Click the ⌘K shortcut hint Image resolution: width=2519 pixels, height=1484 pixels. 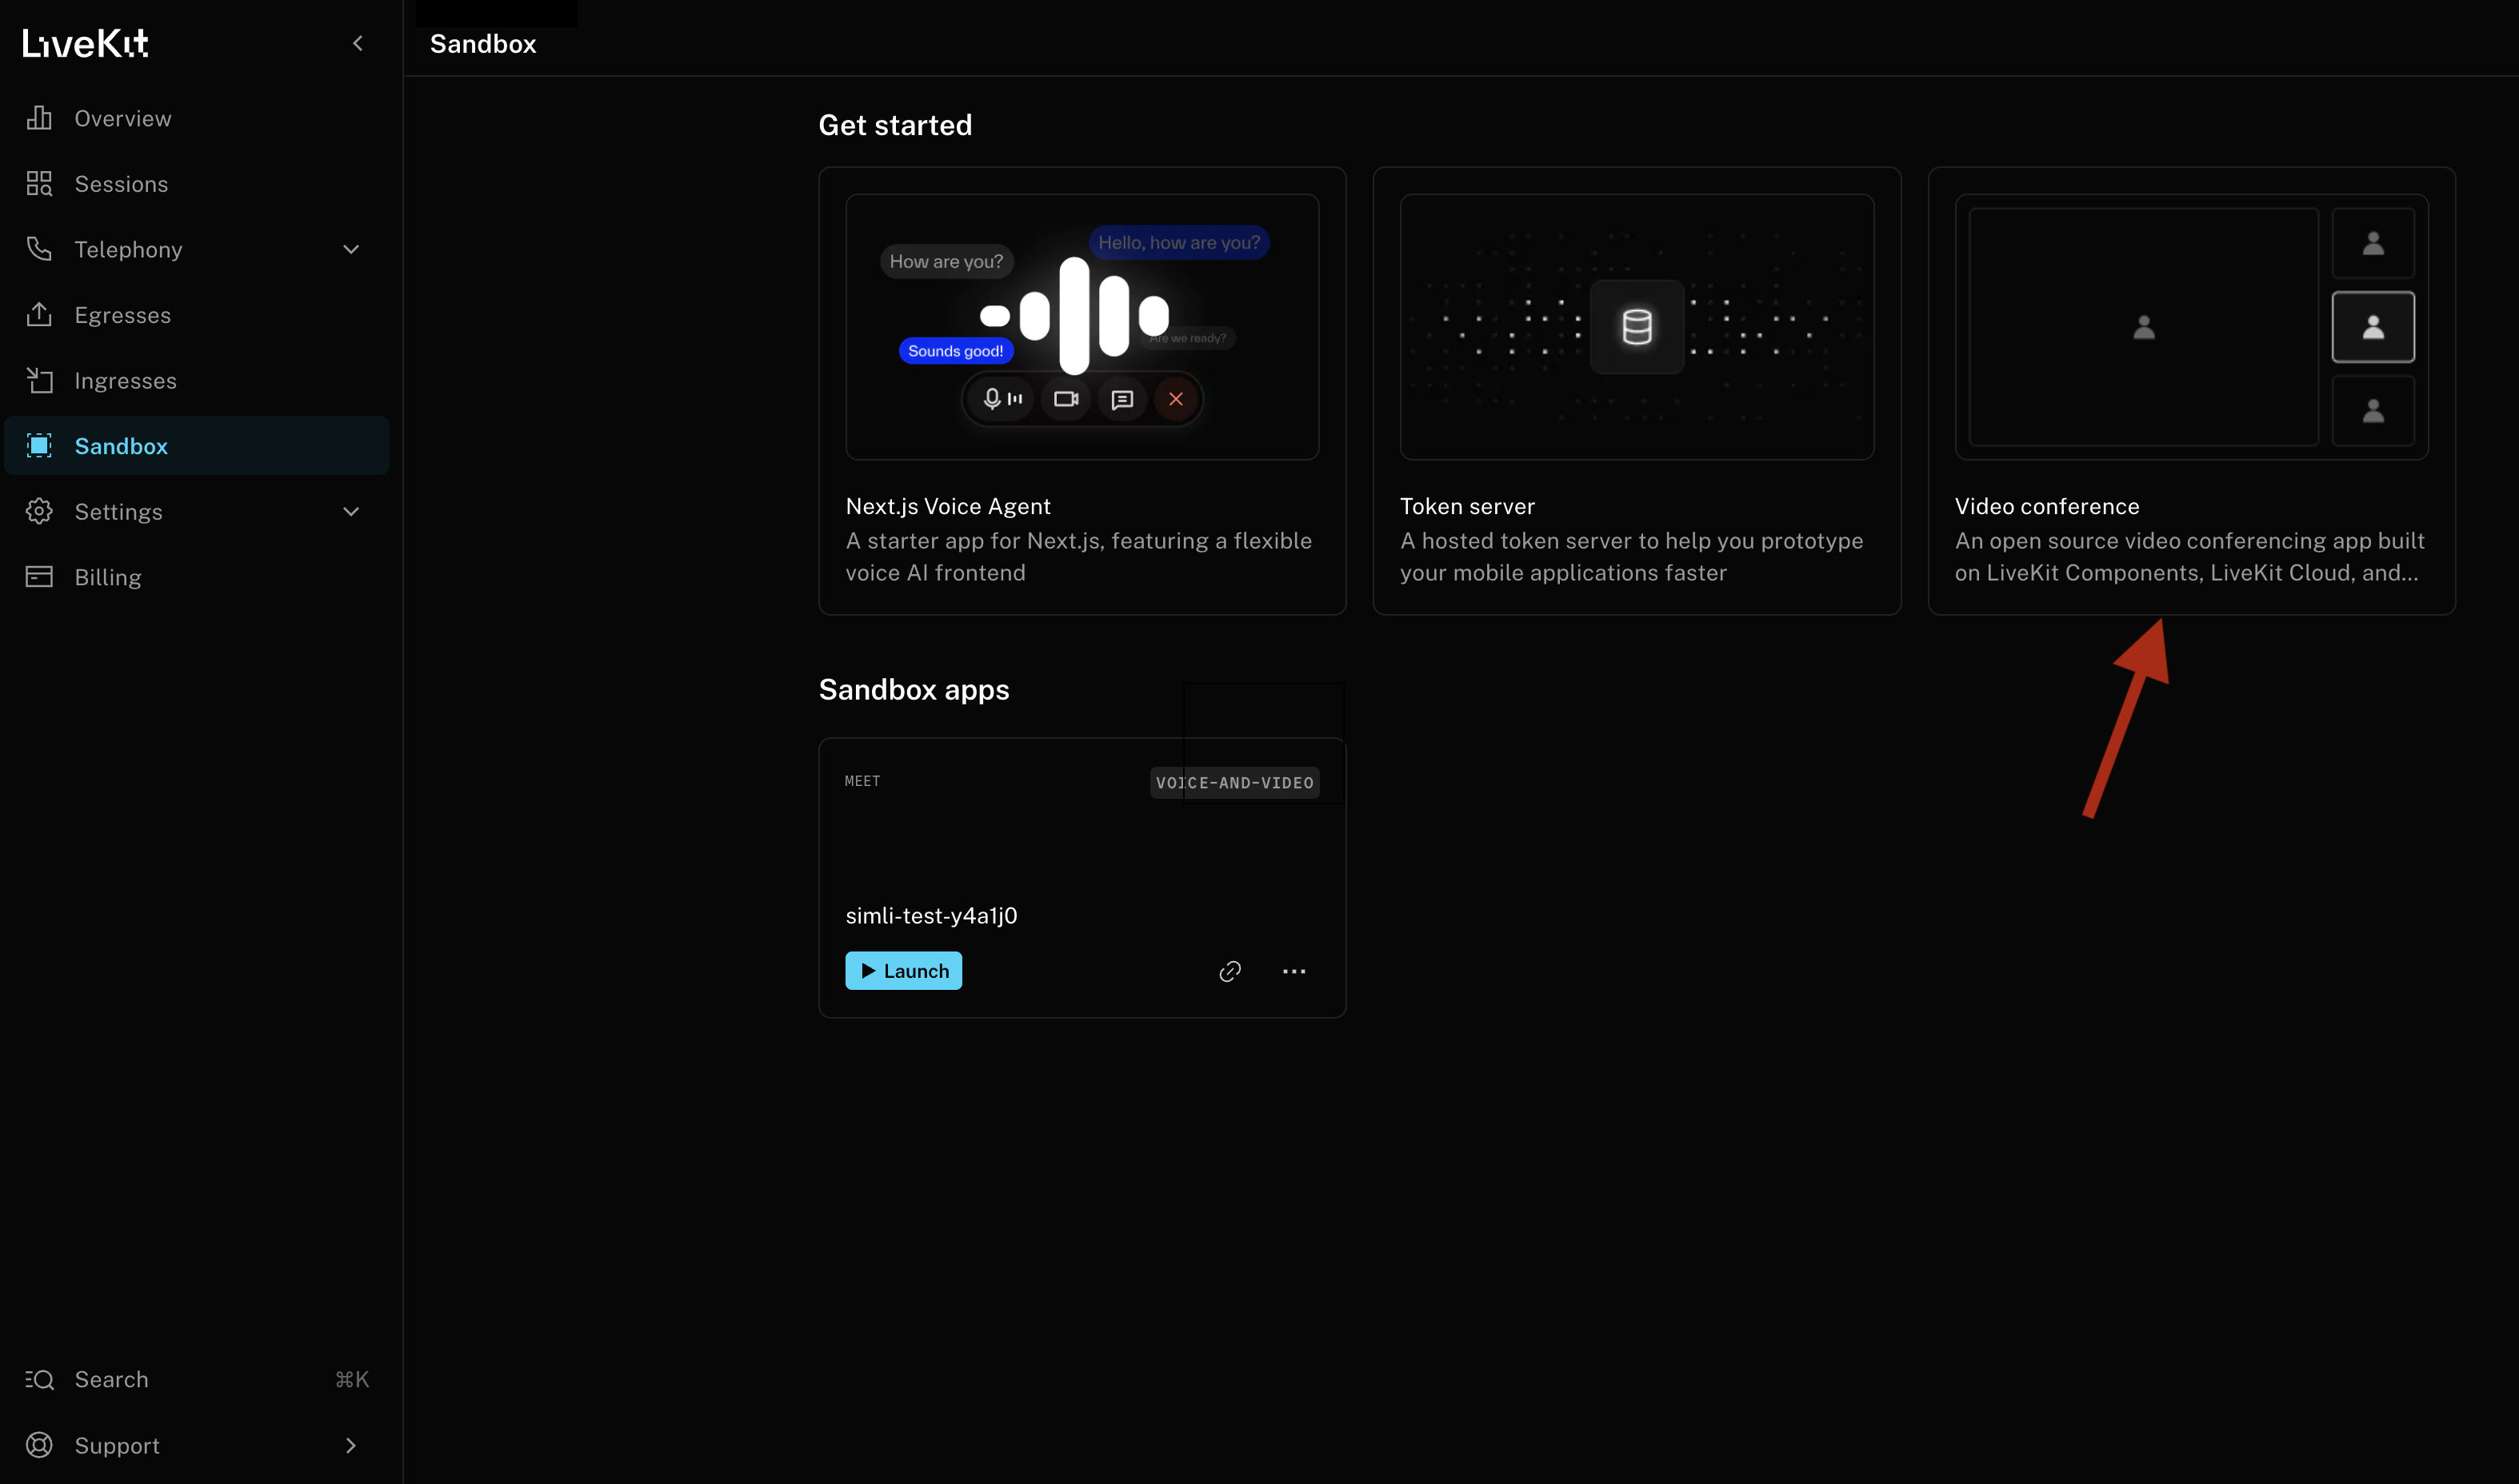[x=352, y=1380]
